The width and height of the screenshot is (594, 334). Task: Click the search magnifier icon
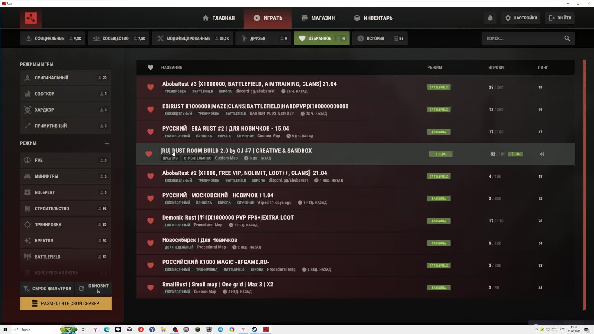[x=567, y=38]
